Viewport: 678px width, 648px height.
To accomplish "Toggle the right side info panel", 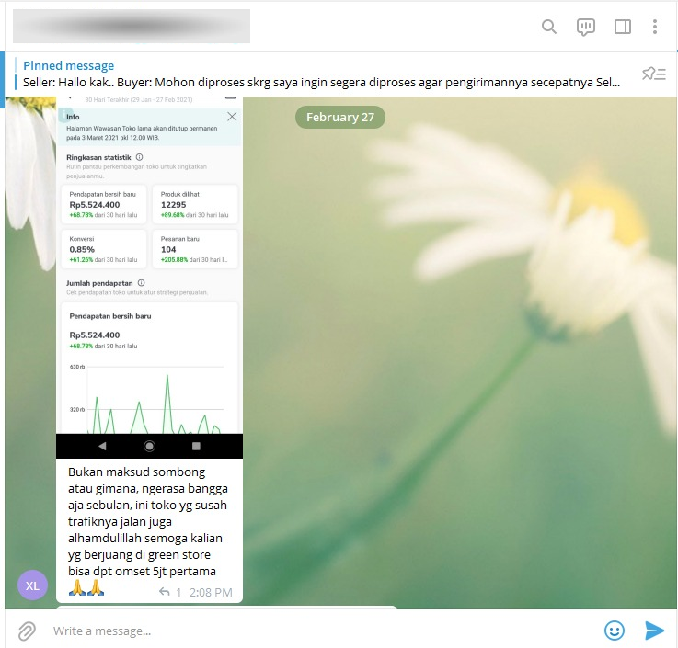I will pyautogui.click(x=623, y=27).
